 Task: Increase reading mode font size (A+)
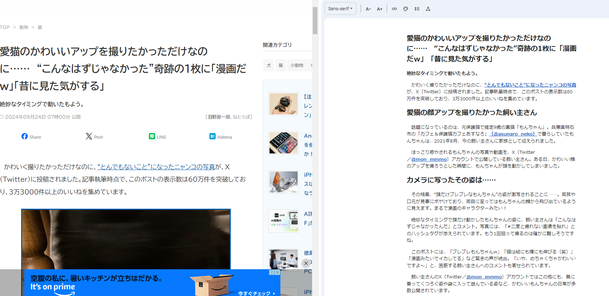click(x=380, y=9)
